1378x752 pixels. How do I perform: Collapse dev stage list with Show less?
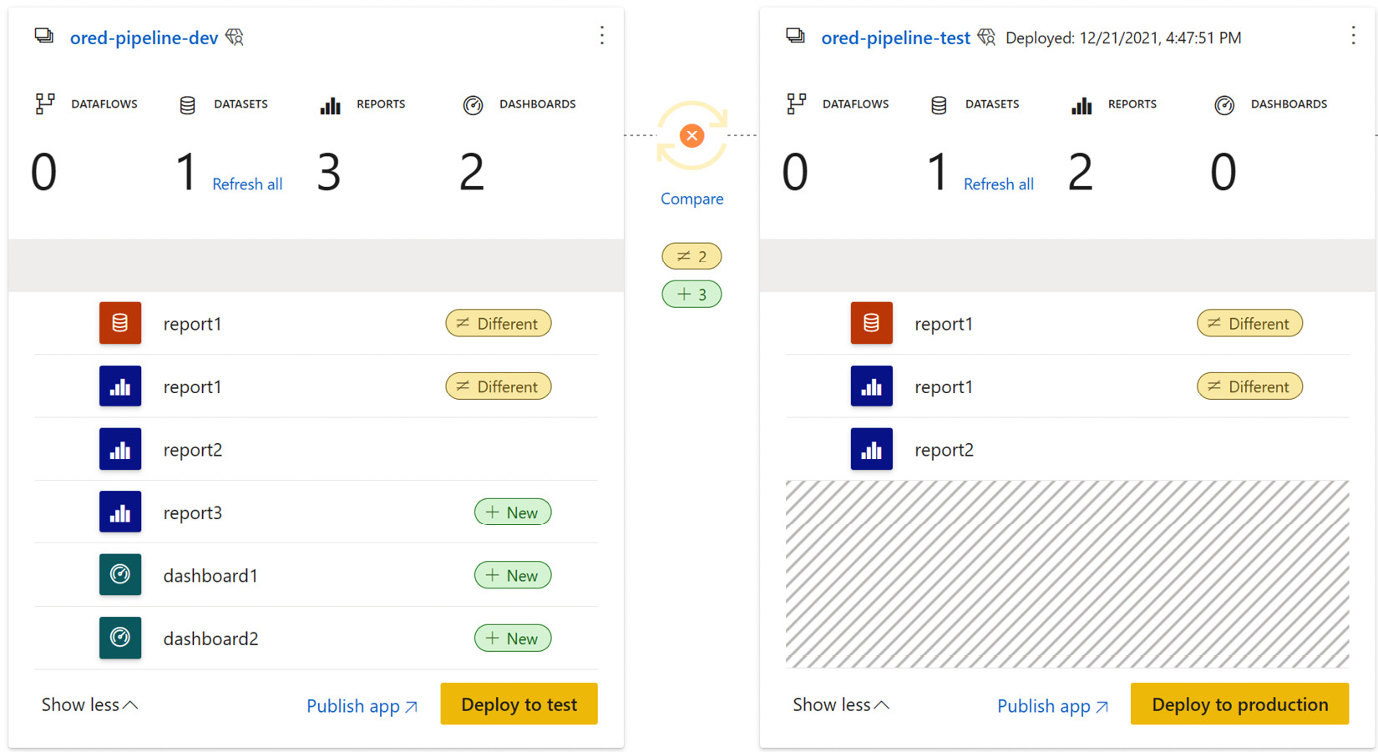click(89, 705)
